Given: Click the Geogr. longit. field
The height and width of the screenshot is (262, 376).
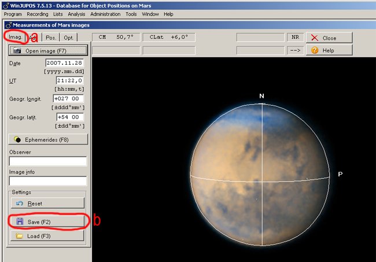Looking at the screenshot, I should click(69, 99).
